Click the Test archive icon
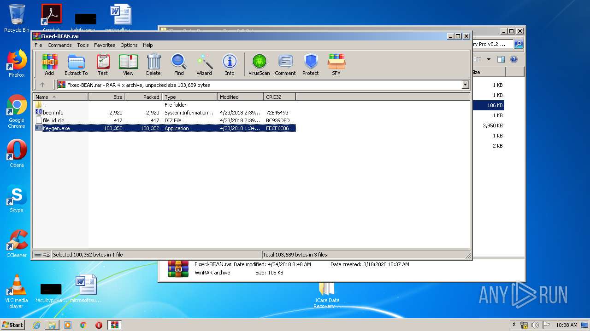 pyautogui.click(x=103, y=64)
